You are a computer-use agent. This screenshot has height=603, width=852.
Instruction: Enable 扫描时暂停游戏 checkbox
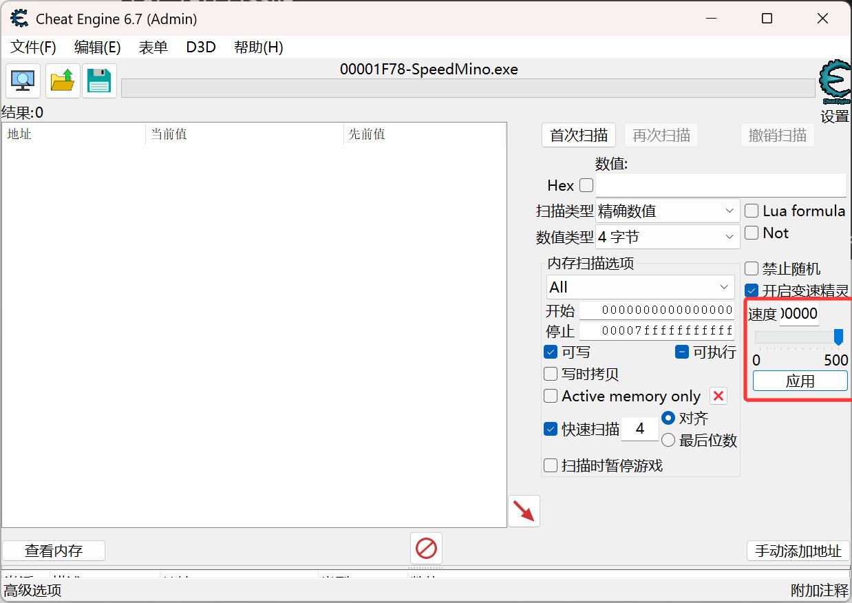[551, 465]
